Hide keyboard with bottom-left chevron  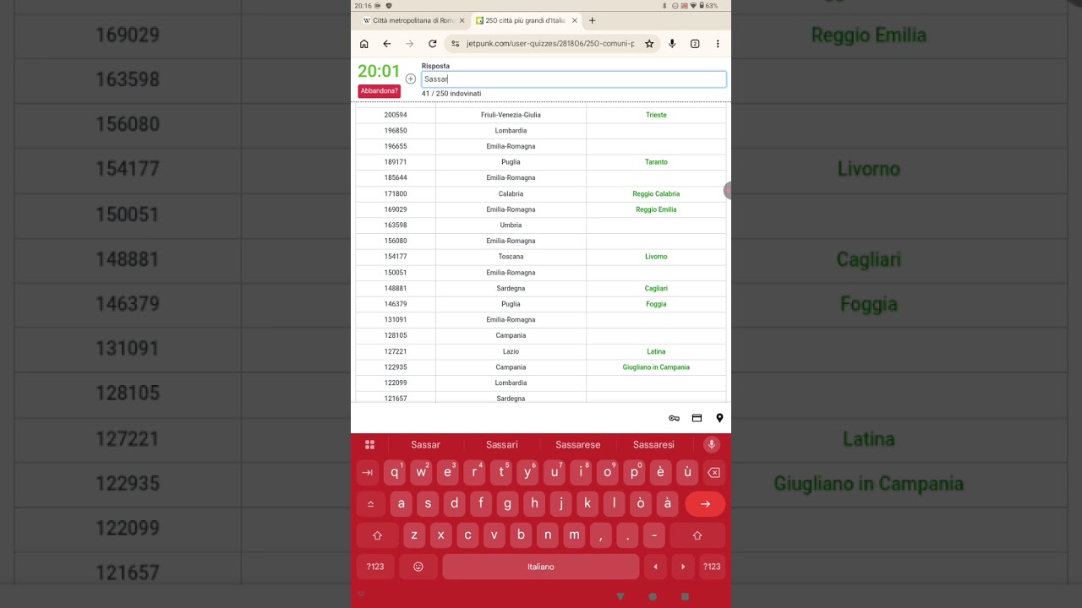click(x=361, y=595)
